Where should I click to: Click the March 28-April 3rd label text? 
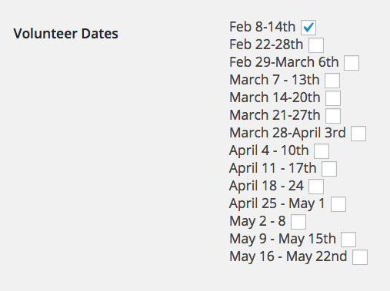tap(288, 133)
